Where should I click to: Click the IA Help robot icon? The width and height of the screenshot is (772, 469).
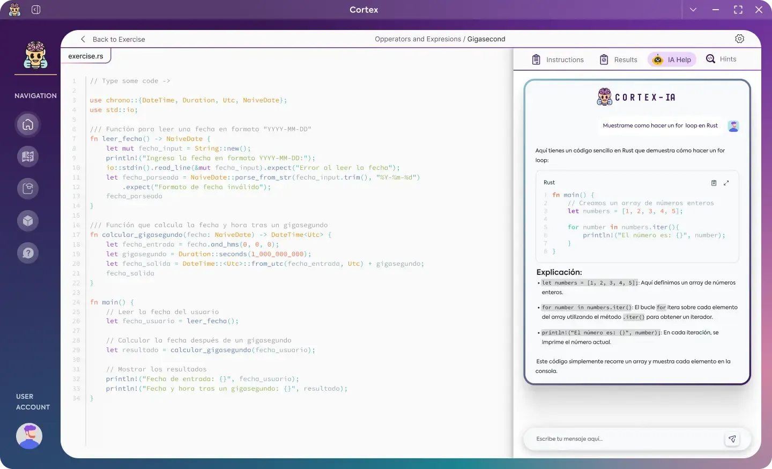(x=658, y=60)
